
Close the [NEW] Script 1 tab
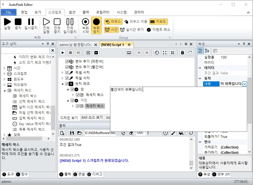129,45
